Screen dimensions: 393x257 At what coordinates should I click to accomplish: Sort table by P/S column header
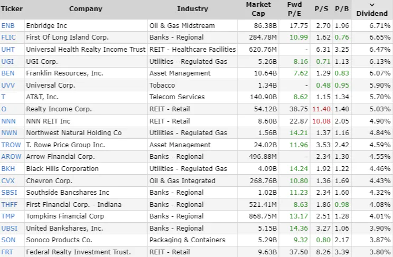[x=321, y=9]
